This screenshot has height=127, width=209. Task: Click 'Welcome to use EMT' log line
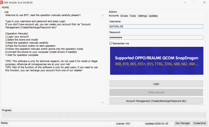pos(43,15)
